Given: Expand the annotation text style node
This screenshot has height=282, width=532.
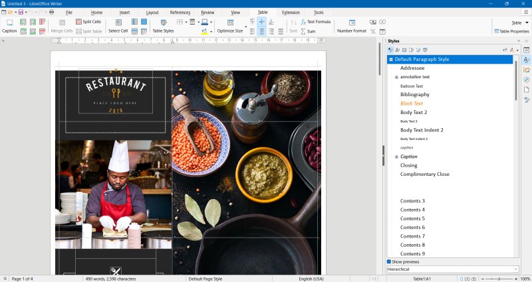Looking at the screenshot, I should [396, 77].
